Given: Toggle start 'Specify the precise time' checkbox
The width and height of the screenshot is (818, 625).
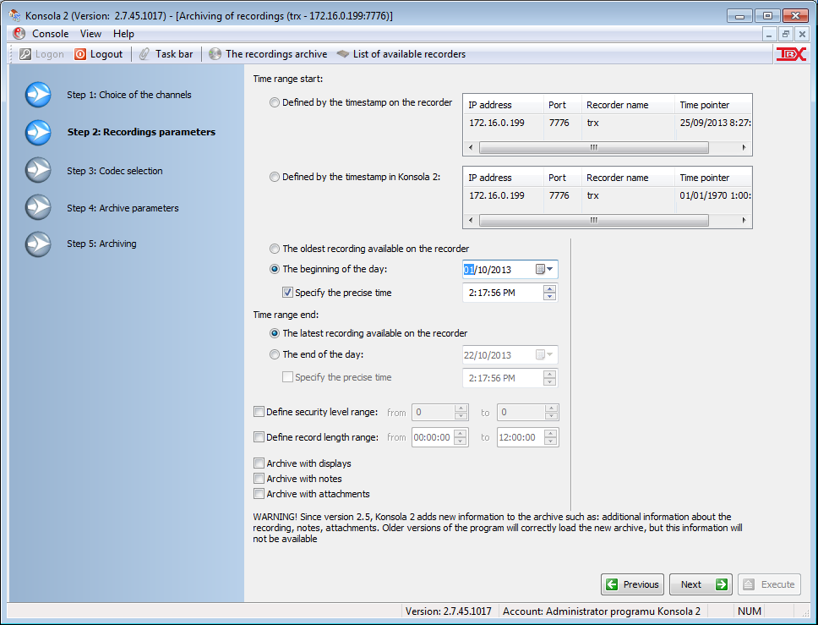Looking at the screenshot, I should tap(287, 293).
